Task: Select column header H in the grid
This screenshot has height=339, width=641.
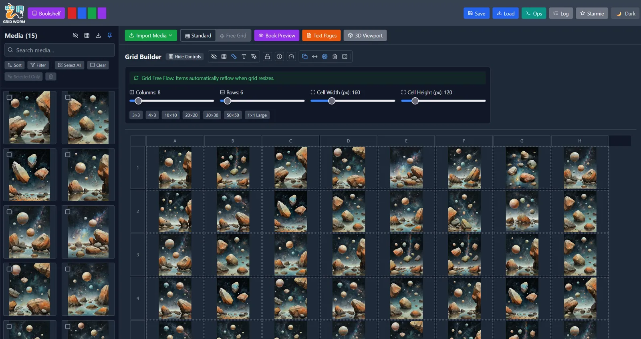Action: pyautogui.click(x=580, y=141)
